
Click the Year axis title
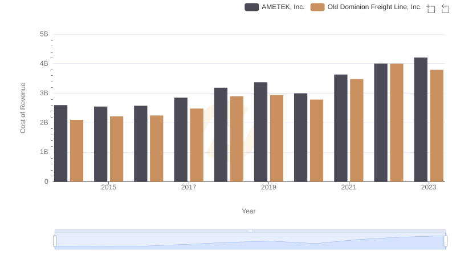point(249,211)
